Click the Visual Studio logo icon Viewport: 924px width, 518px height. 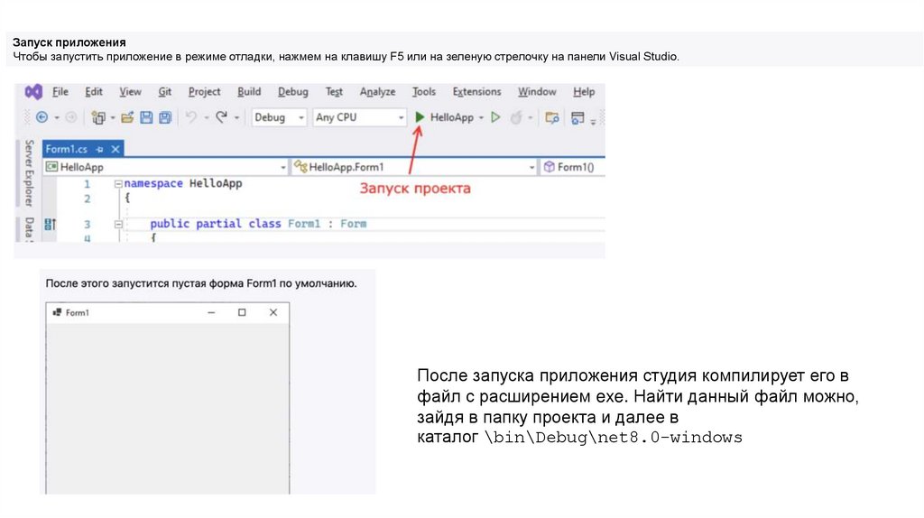click(33, 91)
